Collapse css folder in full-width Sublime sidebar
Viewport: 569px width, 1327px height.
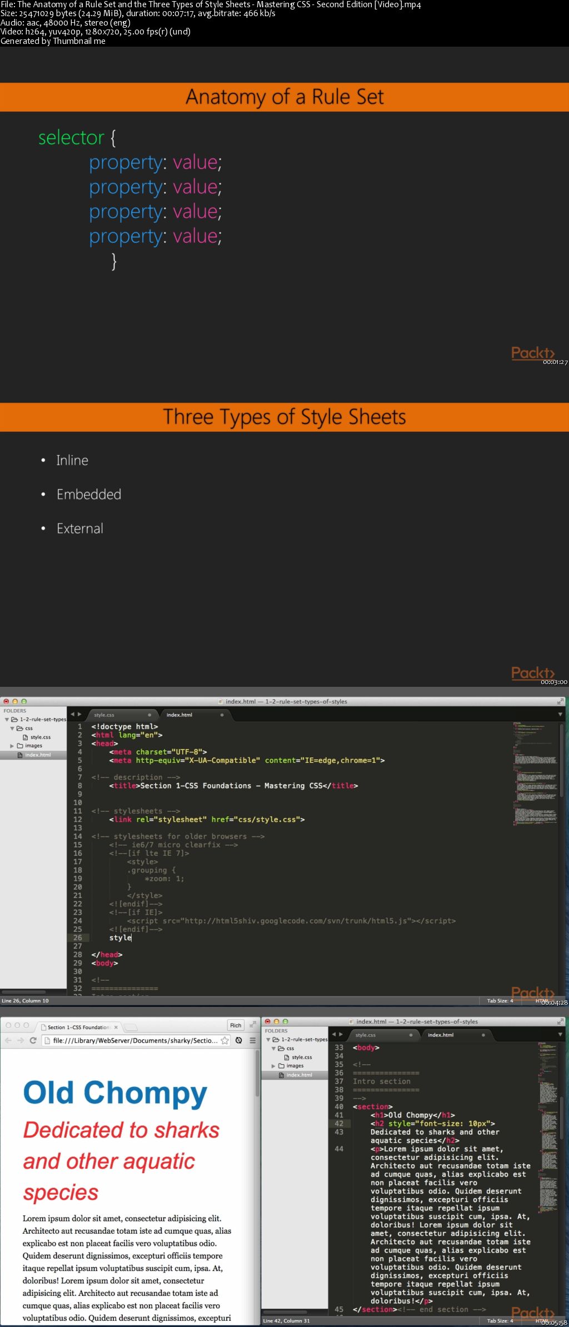pyautogui.click(x=12, y=728)
